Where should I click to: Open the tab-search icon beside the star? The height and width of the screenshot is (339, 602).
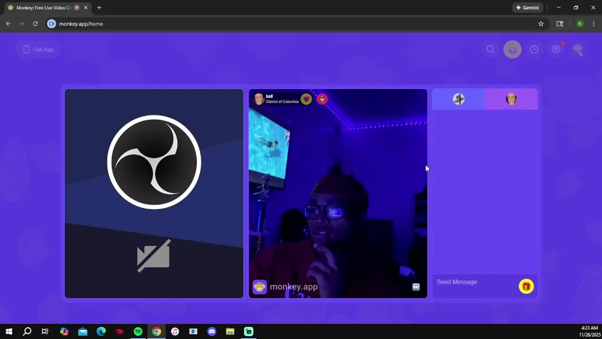[x=560, y=24]
